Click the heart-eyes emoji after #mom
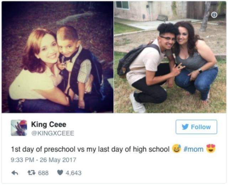This screenshot has width=228, height=185. pyautogui.click(x=212, y=149)
